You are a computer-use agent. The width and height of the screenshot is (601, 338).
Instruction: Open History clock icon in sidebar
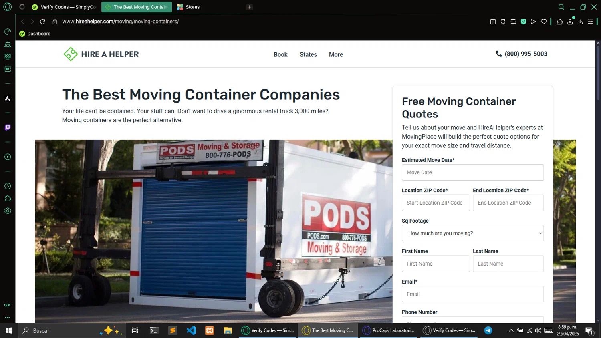[x=7, y=186]
